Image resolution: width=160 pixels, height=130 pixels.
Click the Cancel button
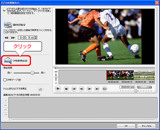[x=146, y=126]
